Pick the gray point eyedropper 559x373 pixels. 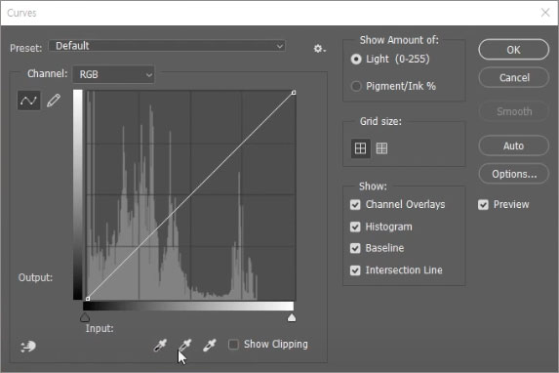184,345
